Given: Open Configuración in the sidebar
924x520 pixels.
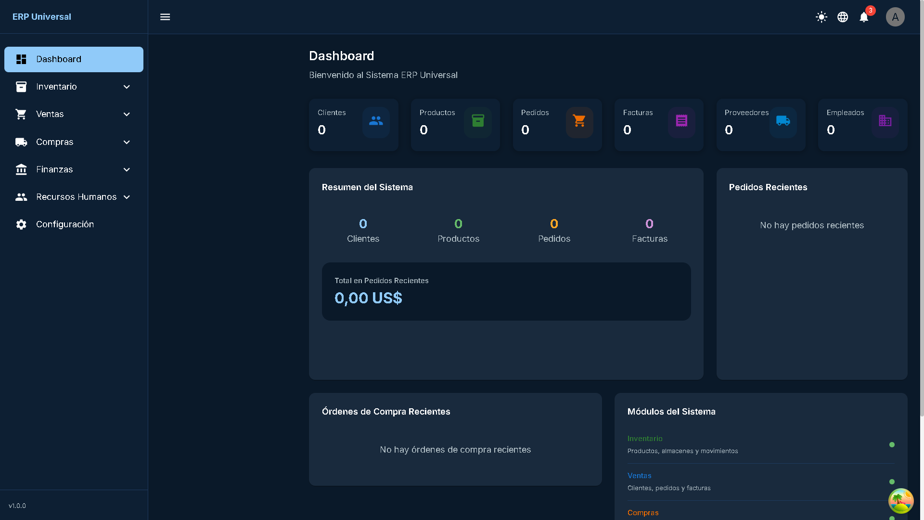Looking at the screenshot, I should [65, 224].
